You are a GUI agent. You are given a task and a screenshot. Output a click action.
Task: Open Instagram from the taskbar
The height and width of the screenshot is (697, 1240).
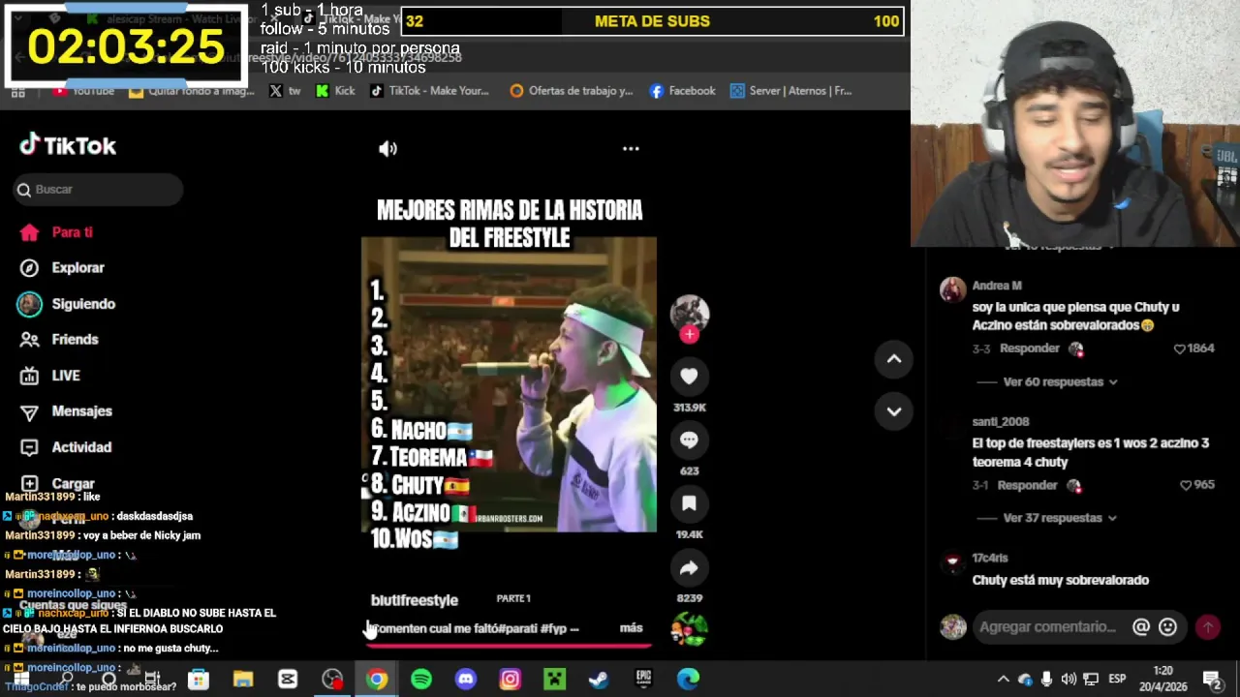click(510, 680)
